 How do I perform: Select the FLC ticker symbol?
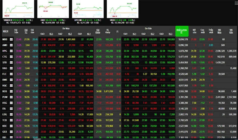coord(4,74)
